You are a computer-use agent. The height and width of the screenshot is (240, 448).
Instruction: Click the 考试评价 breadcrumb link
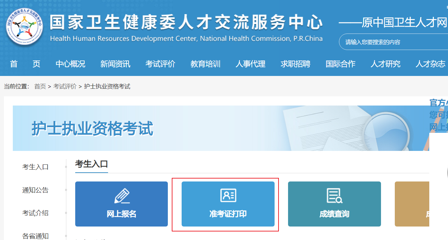click(x=65, y=86)
